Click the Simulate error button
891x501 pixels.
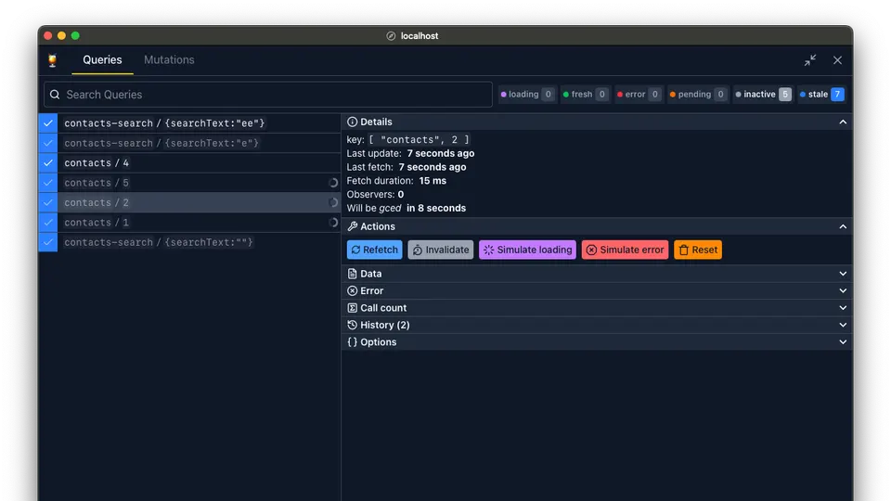click(x=625, y=250)
